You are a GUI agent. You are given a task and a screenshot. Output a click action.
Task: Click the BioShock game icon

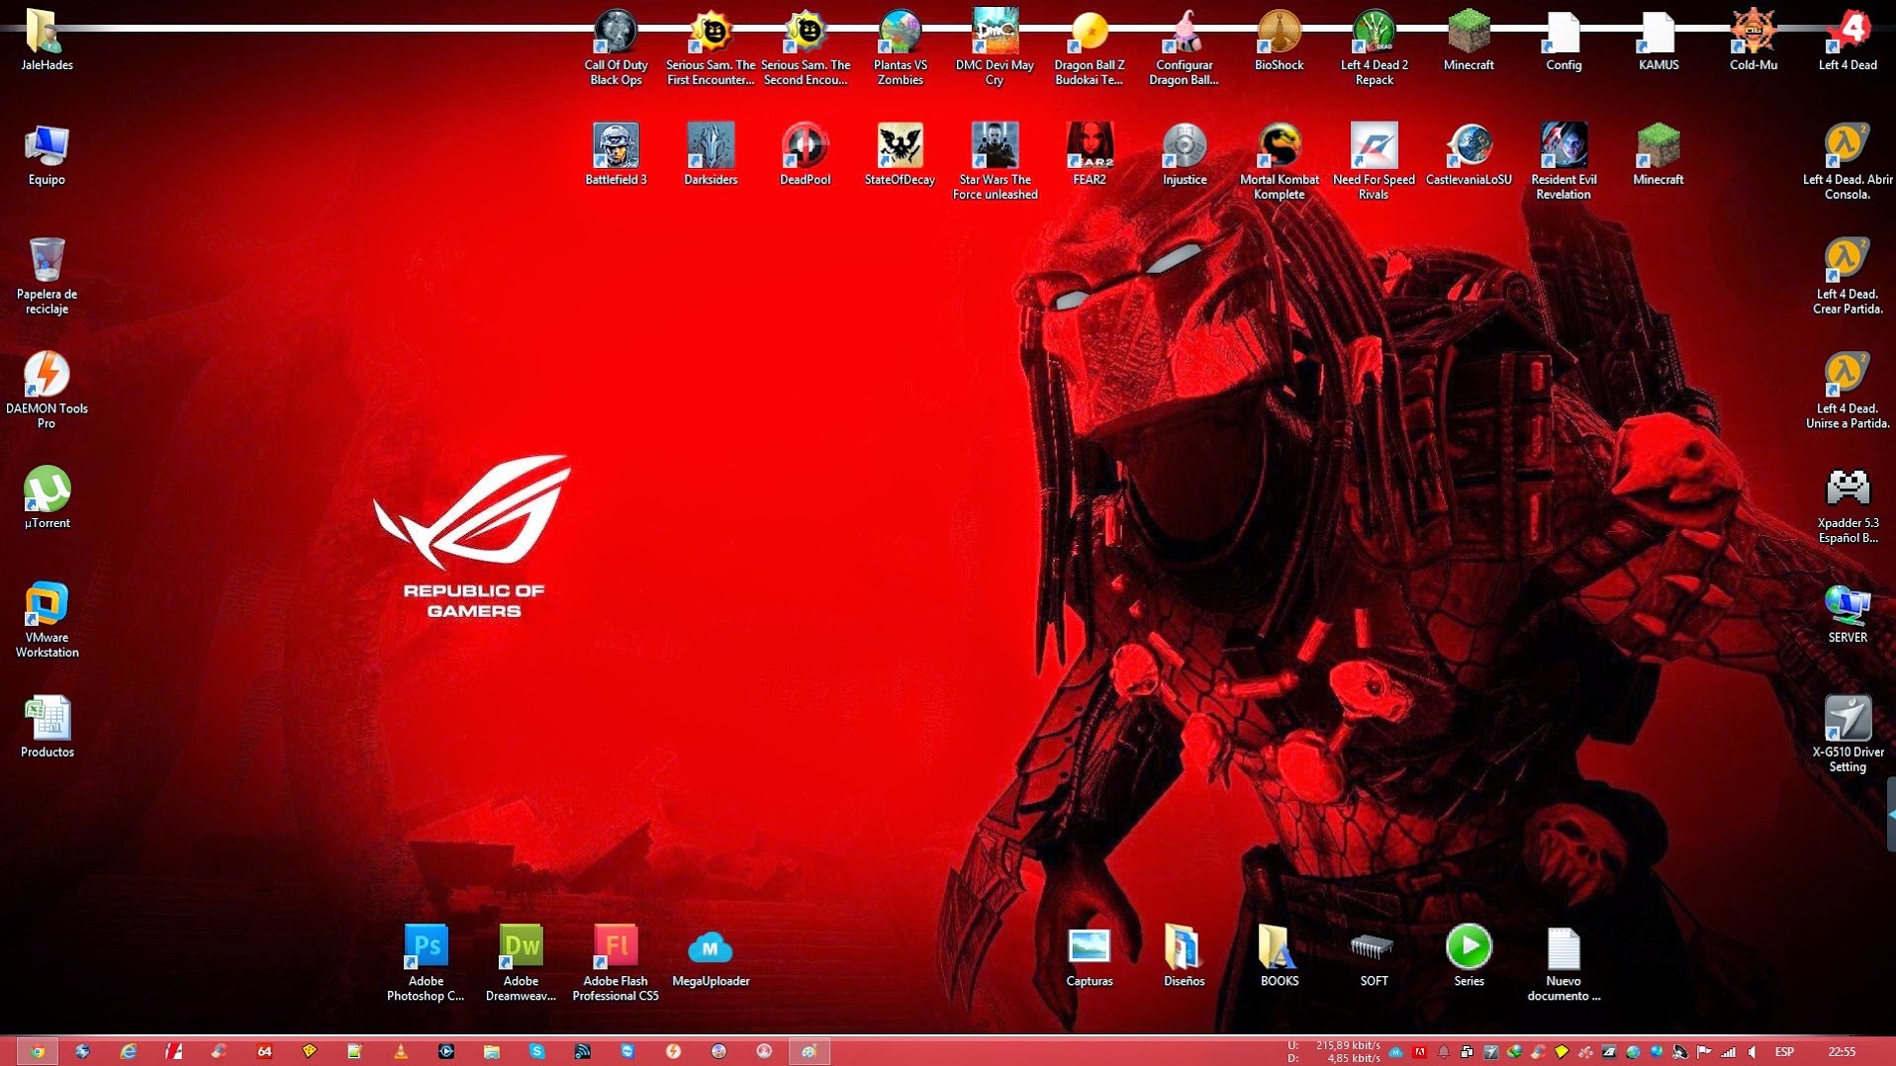(1279, 40)
